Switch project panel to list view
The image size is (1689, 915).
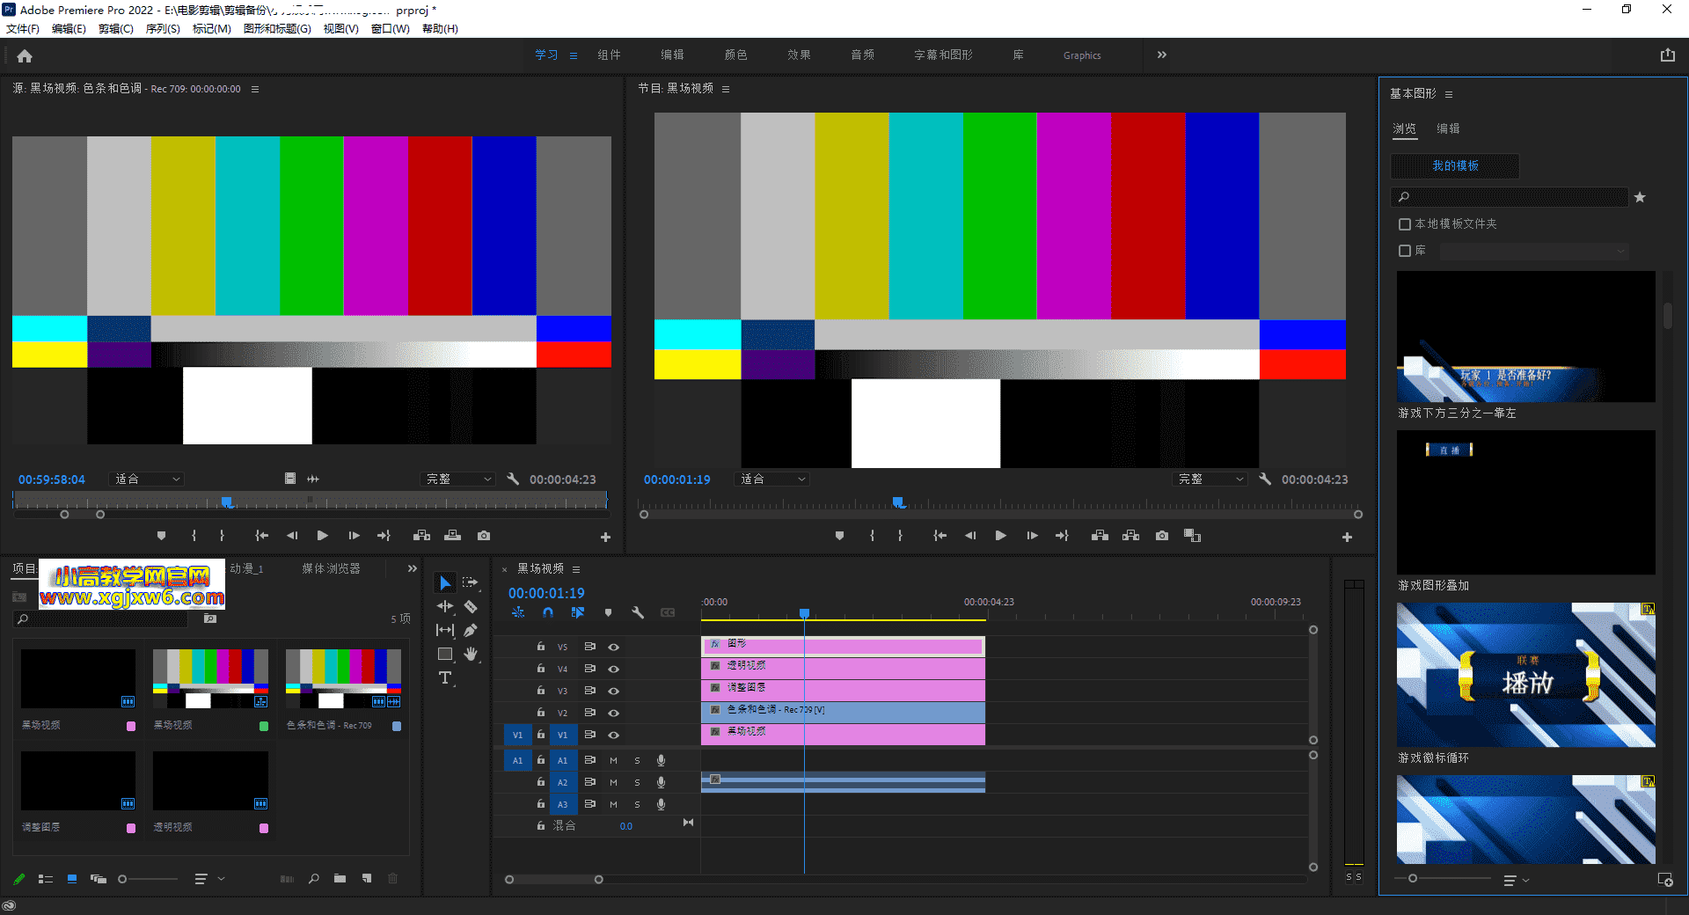click(x=46, y=878)
